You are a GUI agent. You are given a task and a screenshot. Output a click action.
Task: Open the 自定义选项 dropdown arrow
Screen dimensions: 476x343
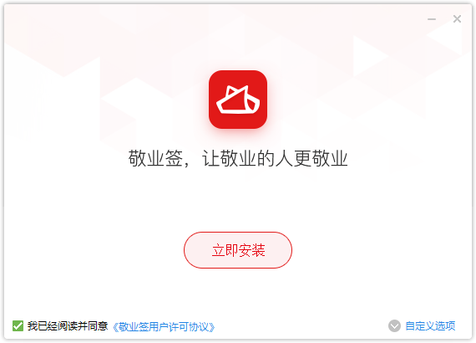click(394, 326)
